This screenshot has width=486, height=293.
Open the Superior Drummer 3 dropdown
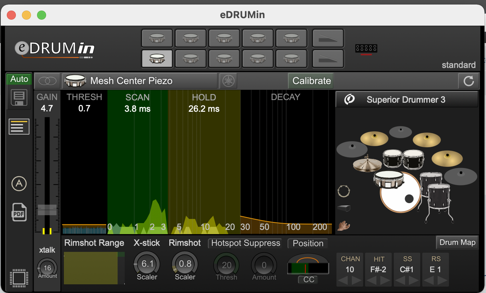point(407,100)
